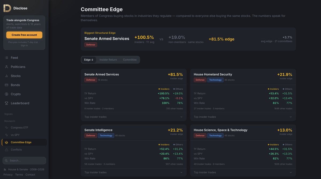This screenshot has height=179, width=321.
Task: Click the Disclose logo icon
Action: 7,8
